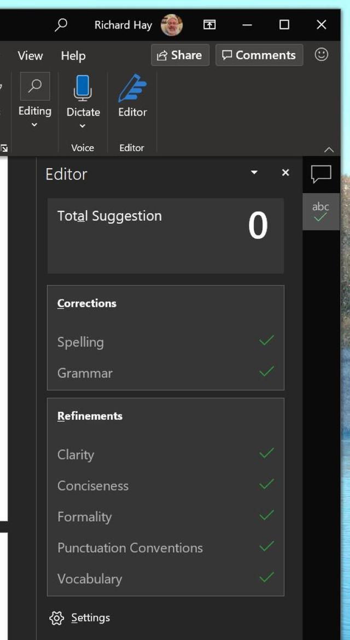350x640 pixels.
Task: Open the Editor pane options dropdown arrow
Action: [x=254, y=172]
